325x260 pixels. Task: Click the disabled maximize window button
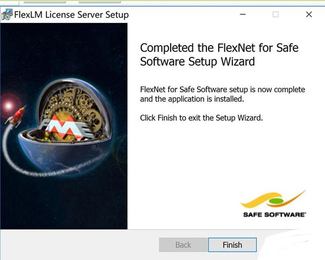[x=276, y=14]
